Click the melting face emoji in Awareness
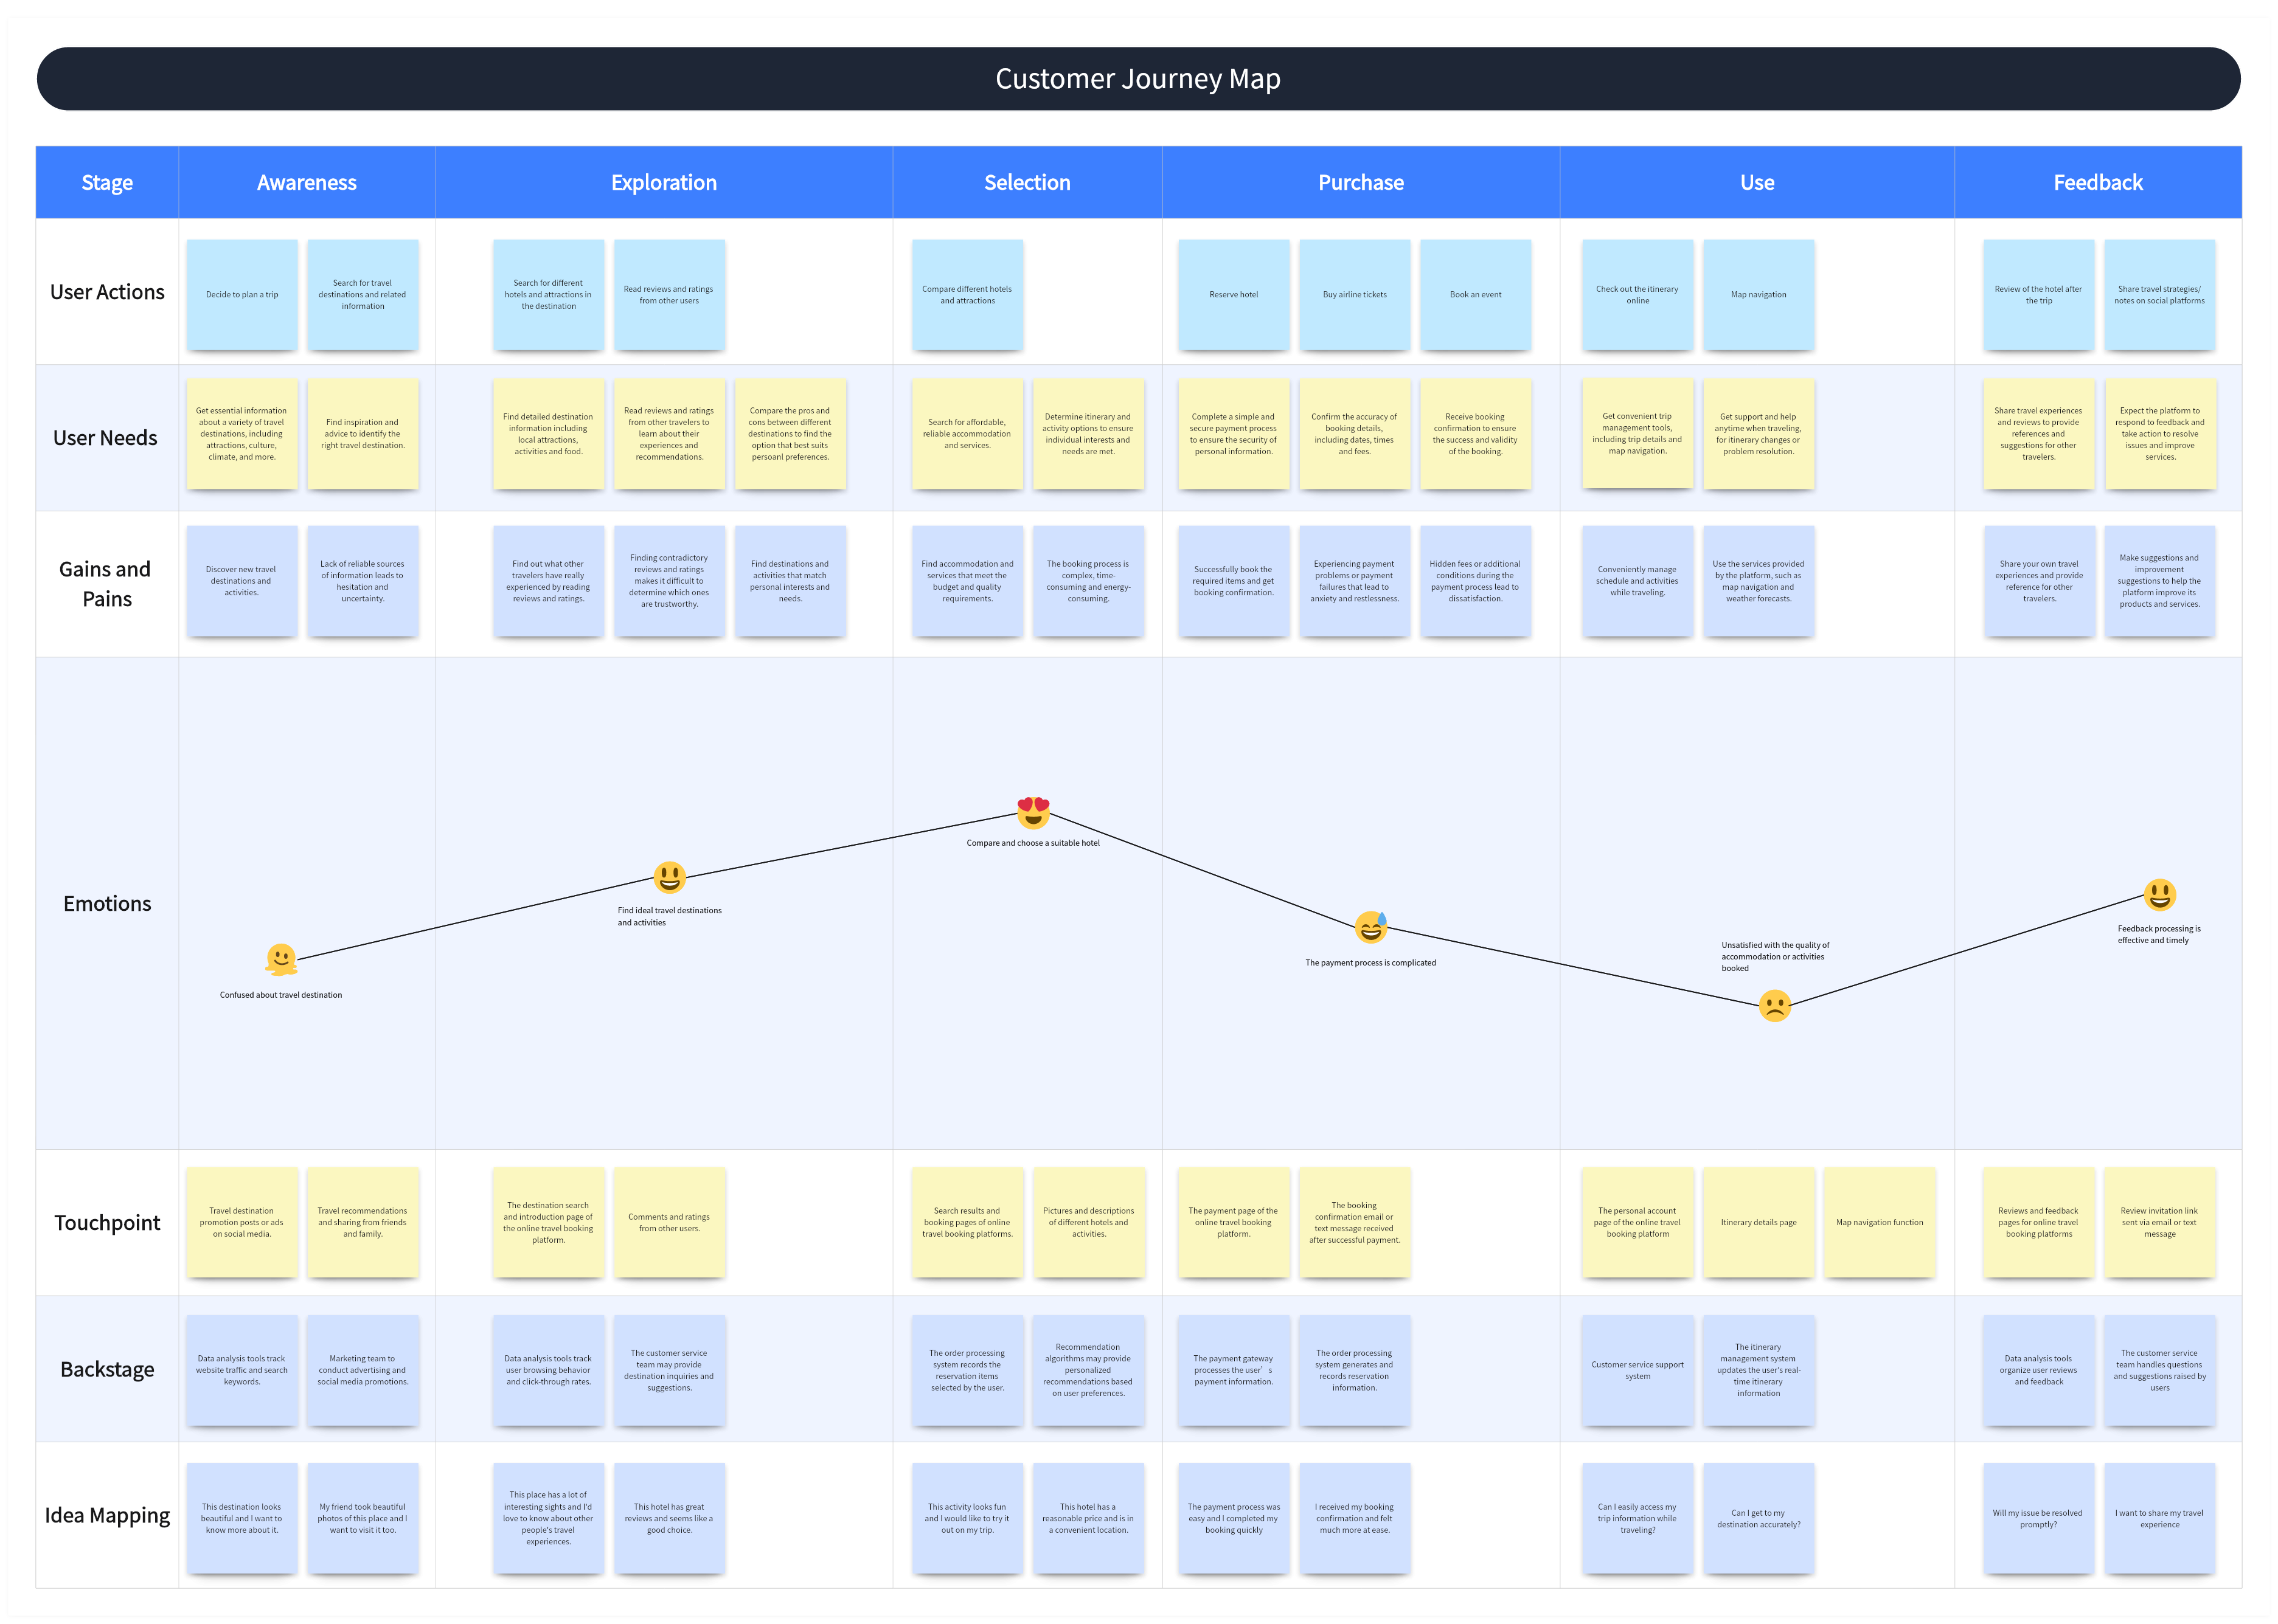The height and width of the screenshot is (1624, 2278). (x=281, y=959)
